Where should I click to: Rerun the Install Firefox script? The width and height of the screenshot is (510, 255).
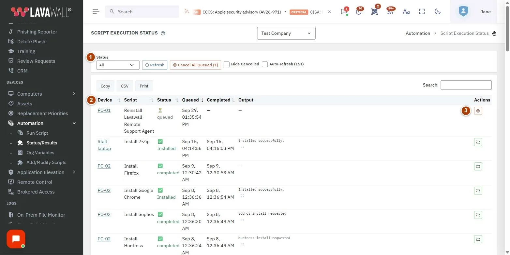pos(478,167)
